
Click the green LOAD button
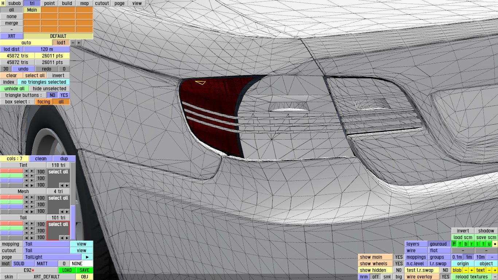tap(67, 270)
